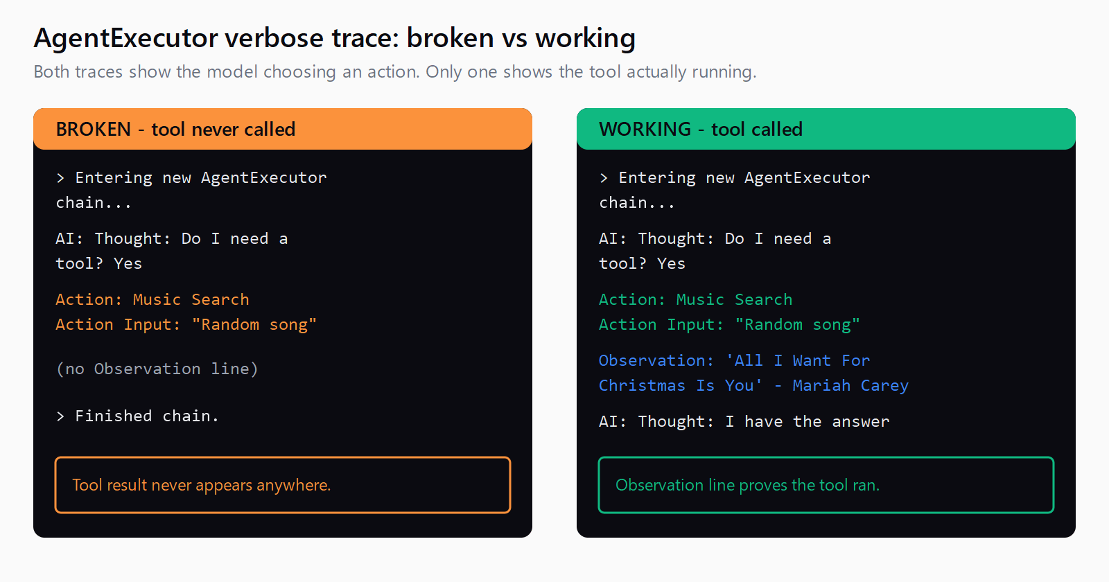
Task: Click orange 'Action Input: "Random song"' line
Action: pyautogui.click(x=186, y=324)
